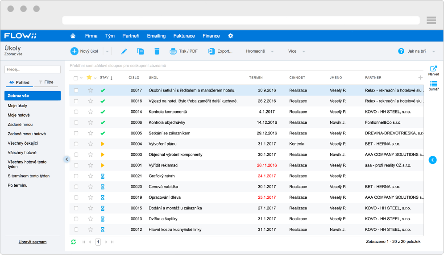Click the browser address bar
This screenshot has height=255, width=444.
pos(241,20)
